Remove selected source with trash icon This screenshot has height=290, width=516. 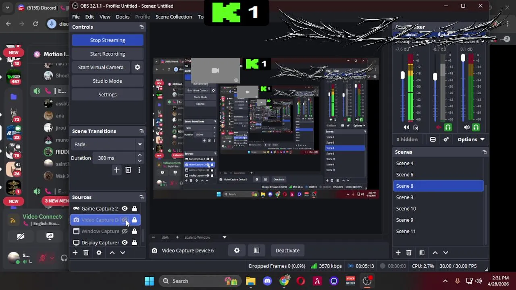click(86, 253)
